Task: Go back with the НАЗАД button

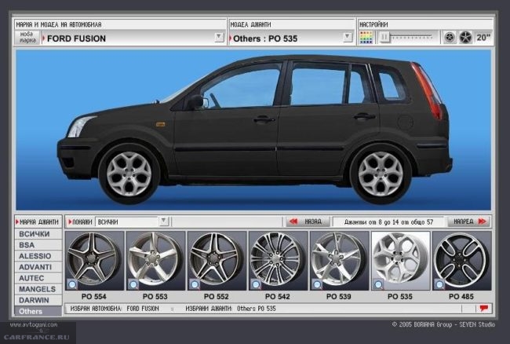Action: 308,221
